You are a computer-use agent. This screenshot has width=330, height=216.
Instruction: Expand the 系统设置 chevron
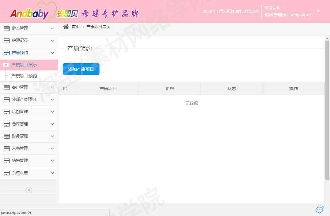point(52,173)
